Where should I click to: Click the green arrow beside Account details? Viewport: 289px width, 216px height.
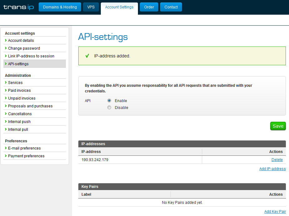point(6,40)
